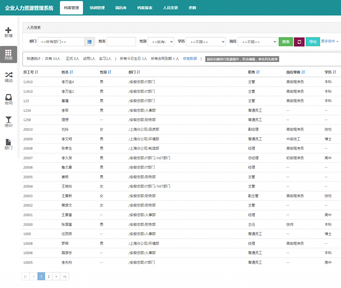Open the 性别 dropdown

coord(161,42)
